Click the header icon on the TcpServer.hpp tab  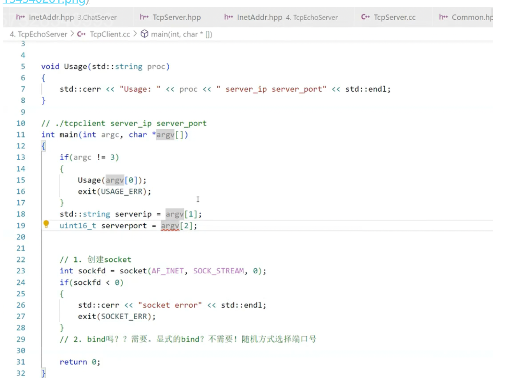(144, 17)
